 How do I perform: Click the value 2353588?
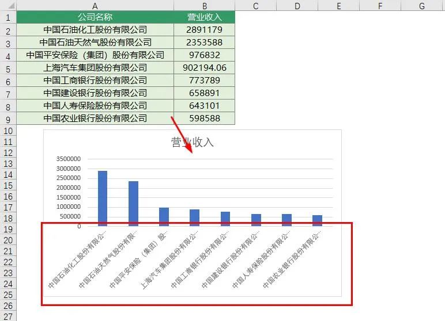pos(204,42)
